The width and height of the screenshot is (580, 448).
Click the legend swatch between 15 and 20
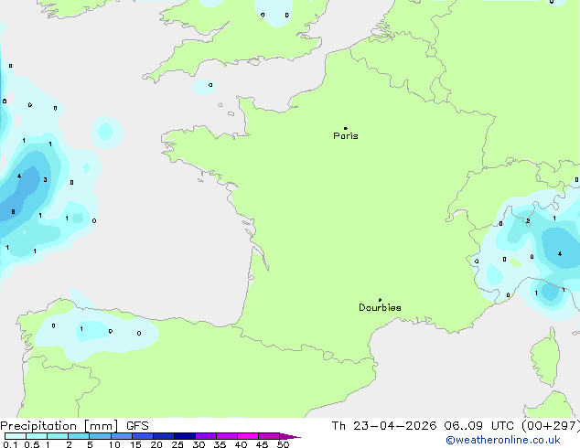[143, 436]
